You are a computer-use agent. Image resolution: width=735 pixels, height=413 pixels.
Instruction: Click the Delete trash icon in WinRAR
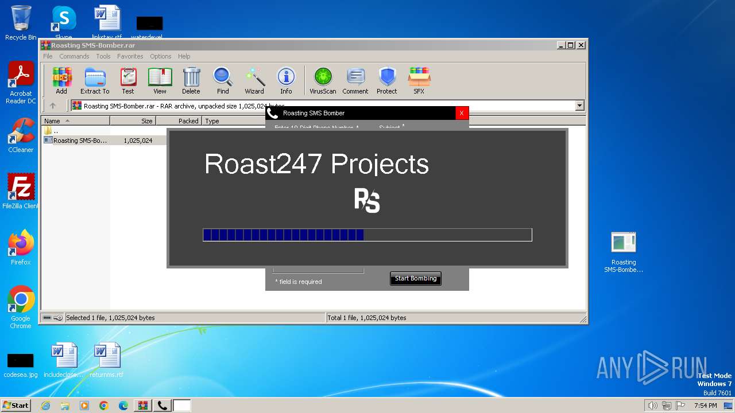[x=191, y=80]
